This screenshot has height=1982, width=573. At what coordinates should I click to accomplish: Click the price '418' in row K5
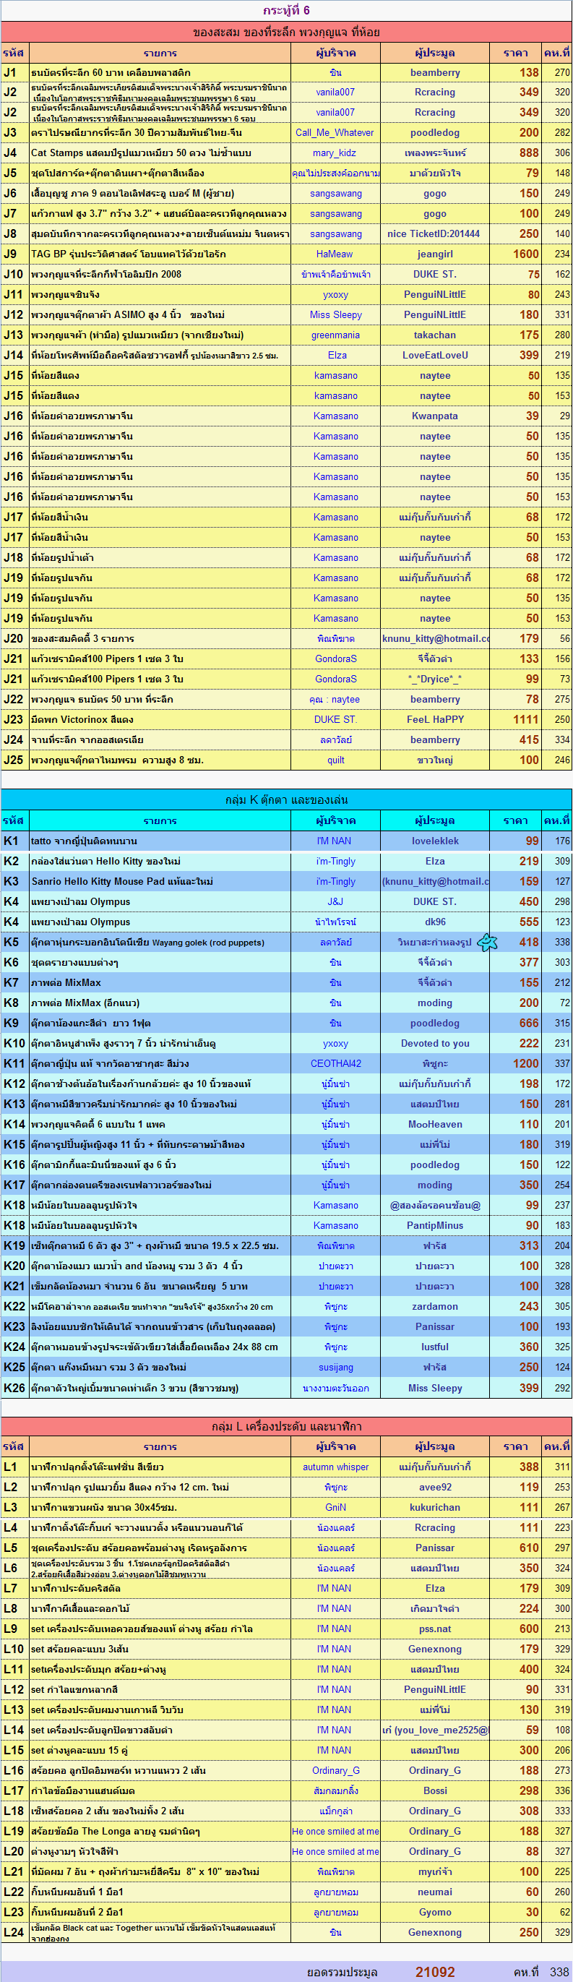click(529, 942)
